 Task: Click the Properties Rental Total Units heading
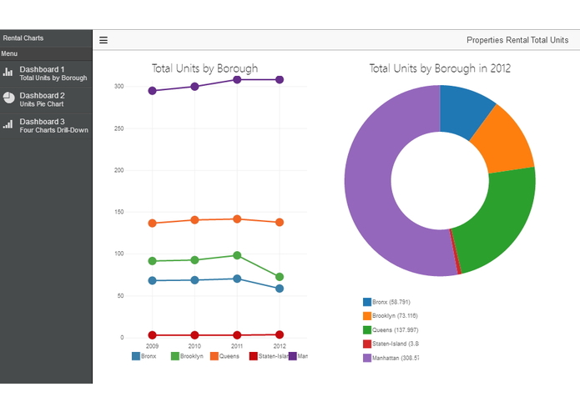(517, 40)
